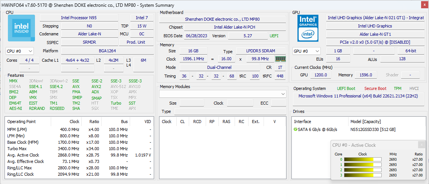Click the Windows 11 Professional OS field

coord(358,99)
